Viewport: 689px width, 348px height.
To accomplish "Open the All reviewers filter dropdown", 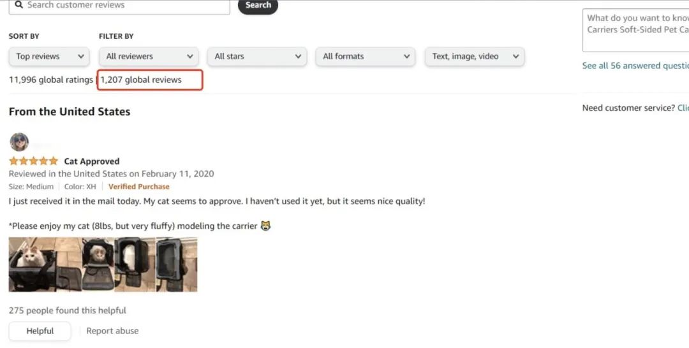I will pos(149,57).
